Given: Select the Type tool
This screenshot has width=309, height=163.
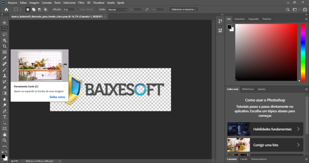Looking at the screenshot, I should (4, 117).
